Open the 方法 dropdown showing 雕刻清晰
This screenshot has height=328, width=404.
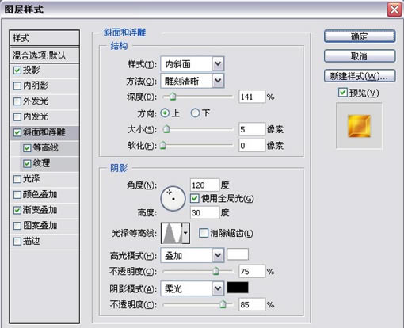192,81
